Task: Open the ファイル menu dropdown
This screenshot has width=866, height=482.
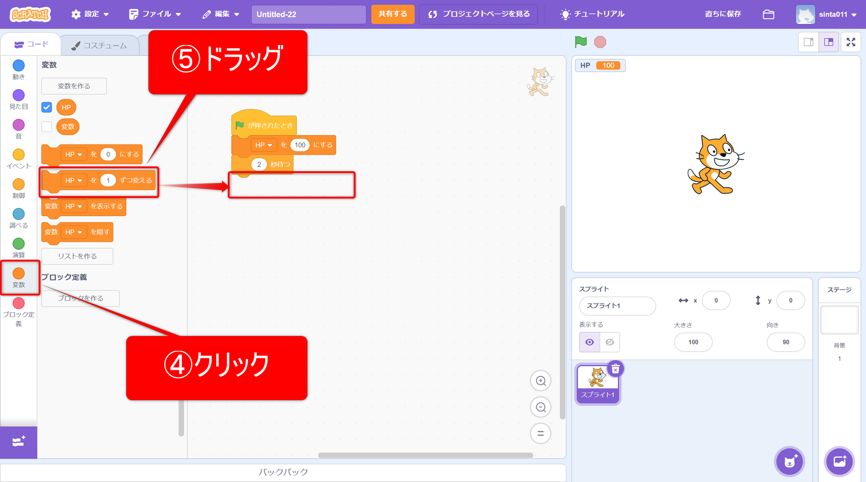Action: tap(155, 14)
